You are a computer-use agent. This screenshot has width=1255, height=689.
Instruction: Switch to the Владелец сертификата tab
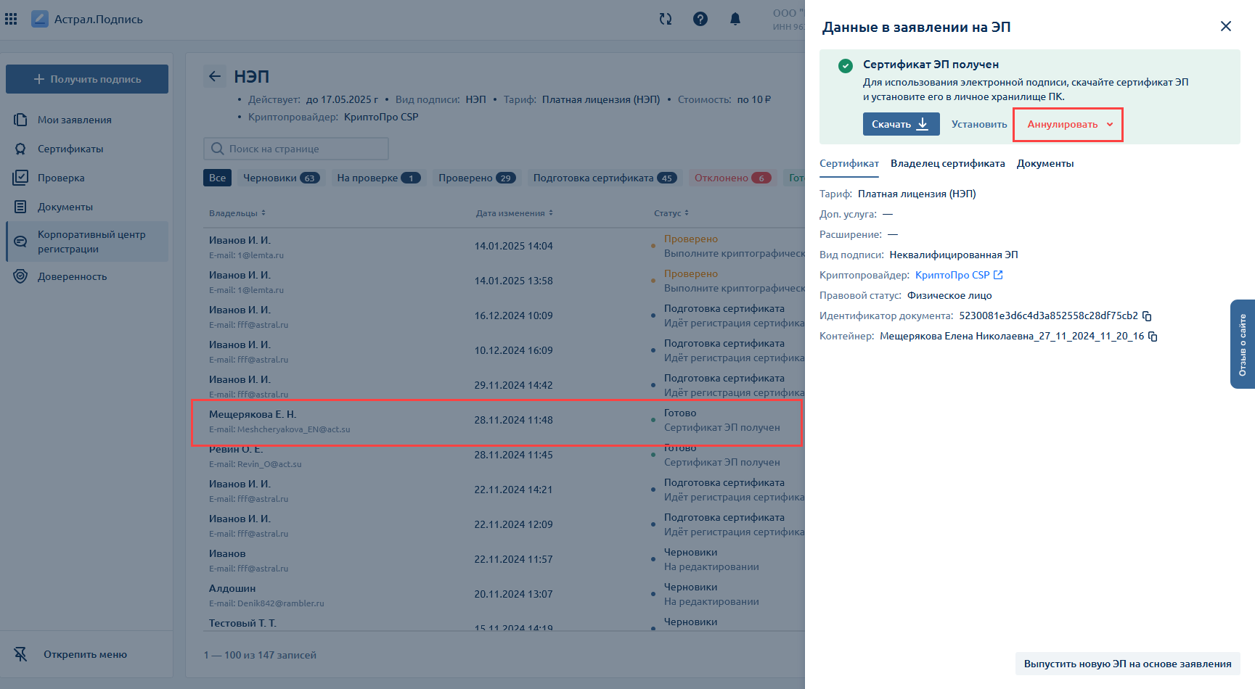948,164
